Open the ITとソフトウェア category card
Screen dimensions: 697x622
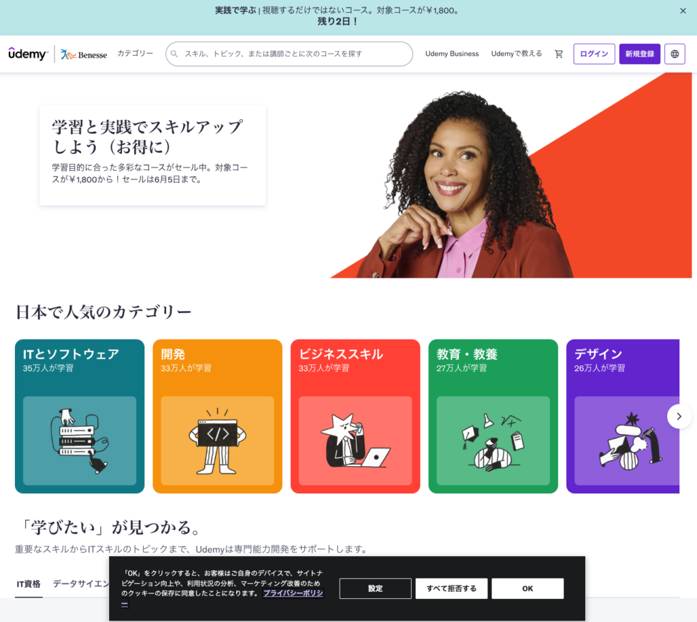(80, 416)
